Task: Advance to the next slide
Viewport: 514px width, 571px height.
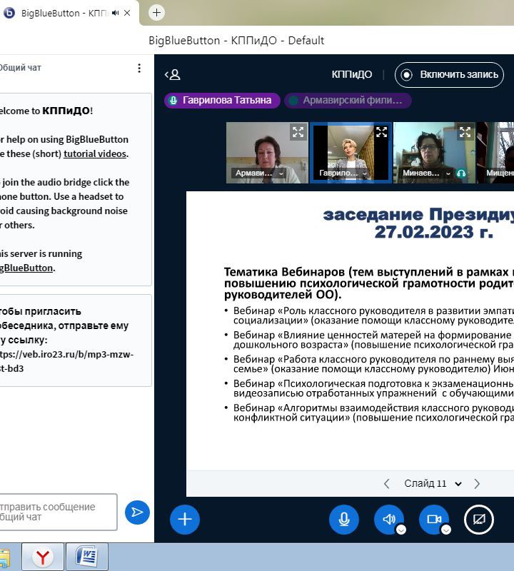Action: [477, 483]
